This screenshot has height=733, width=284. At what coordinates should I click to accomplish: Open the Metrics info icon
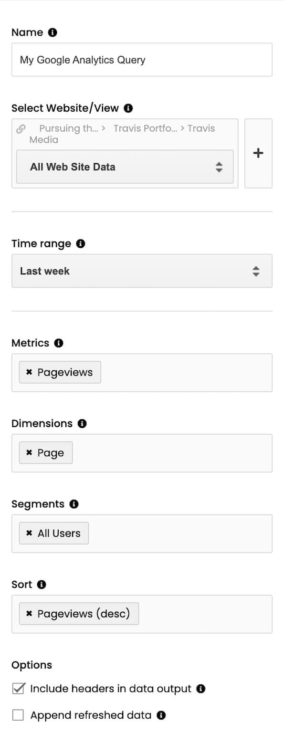point(59,343)
